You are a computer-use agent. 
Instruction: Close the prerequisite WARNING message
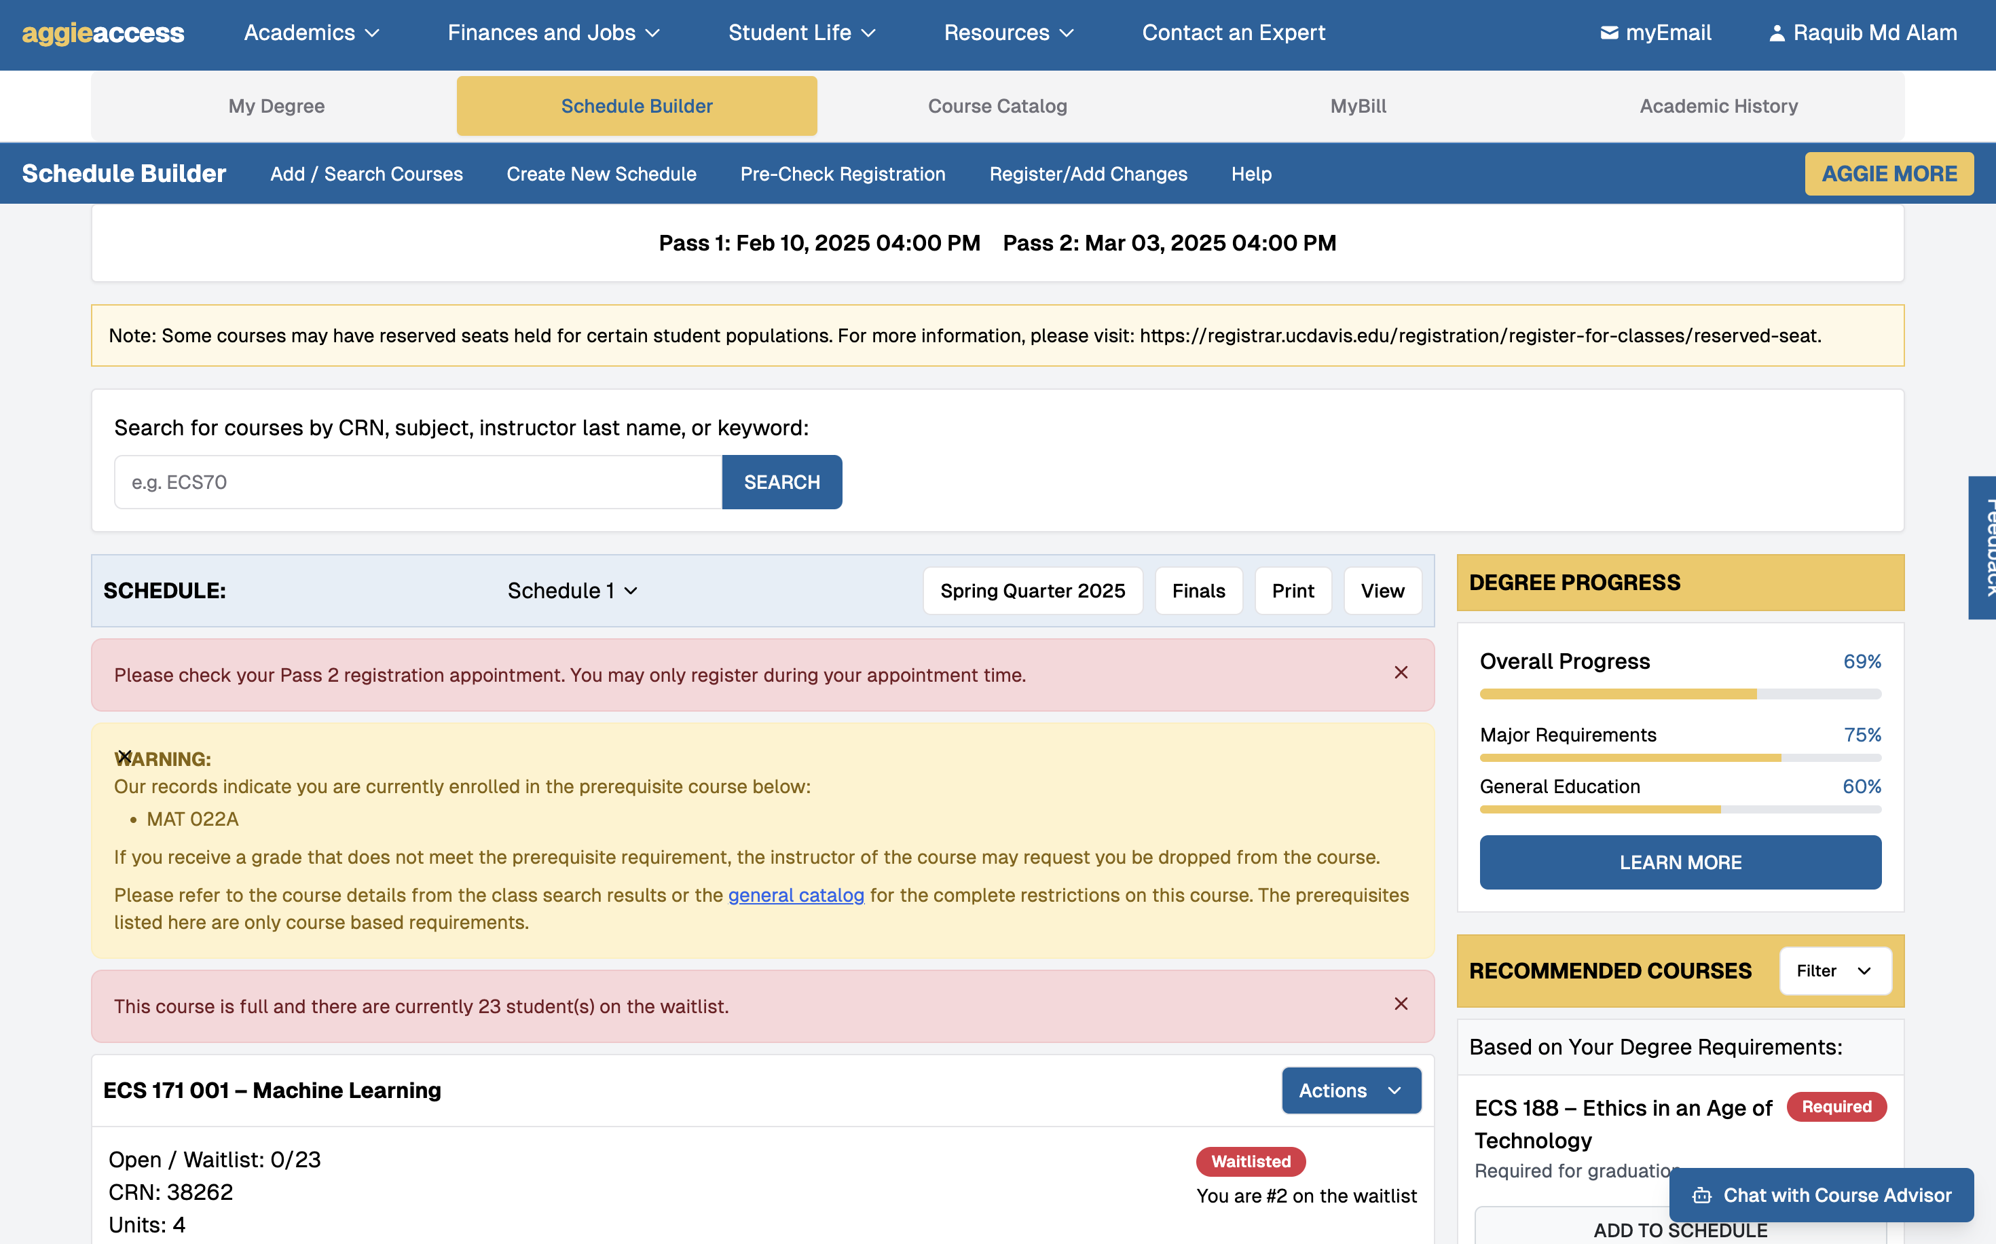pos(124,755)
